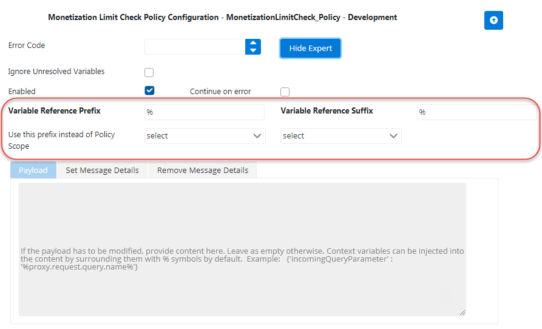Decrease Error Code with down stepper arrow
This screenshot has height=329, width=542.
[x=253, y=50]
